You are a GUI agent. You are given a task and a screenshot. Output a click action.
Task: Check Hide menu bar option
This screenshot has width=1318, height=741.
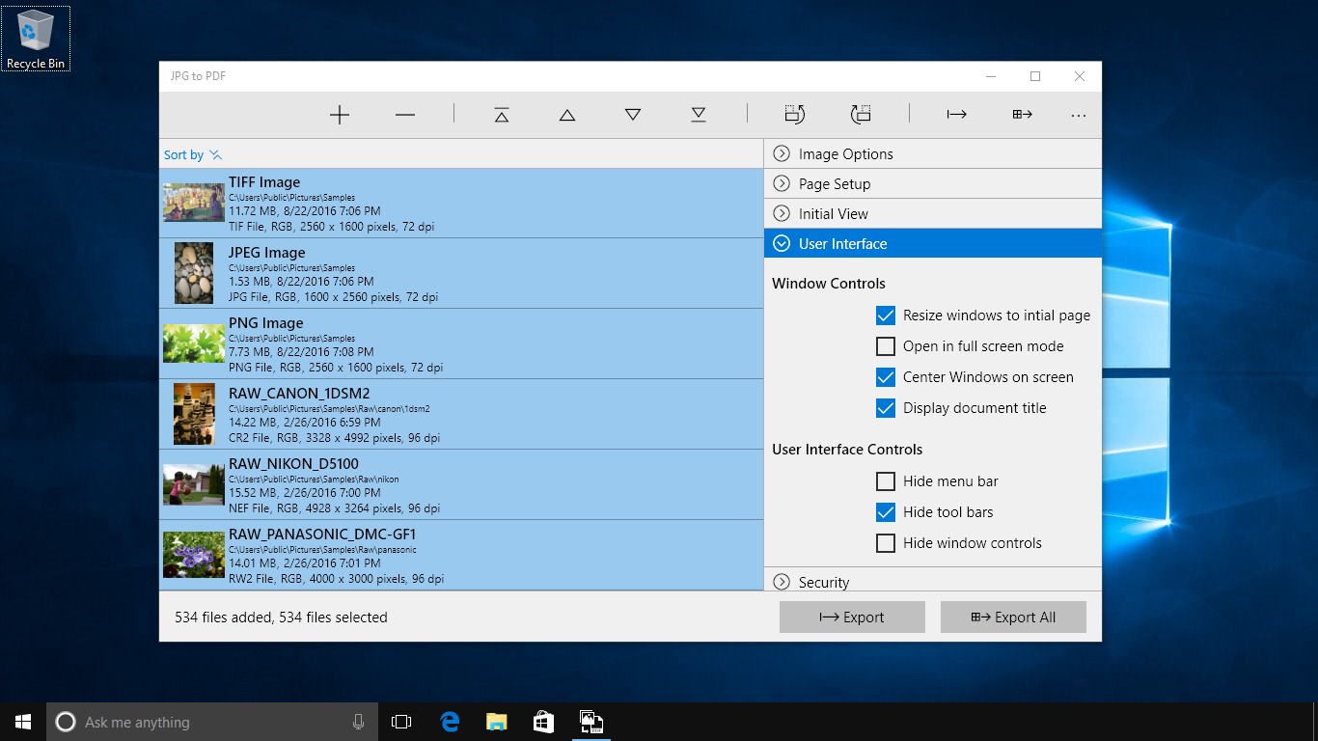click(886, 481)
